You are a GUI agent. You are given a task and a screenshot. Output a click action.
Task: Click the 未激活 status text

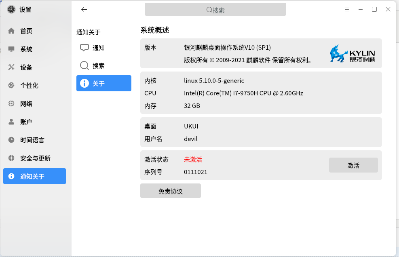[193, 160]
